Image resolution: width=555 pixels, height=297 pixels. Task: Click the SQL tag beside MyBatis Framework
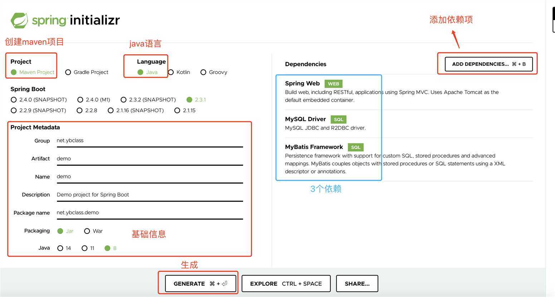tap(356, 147)
